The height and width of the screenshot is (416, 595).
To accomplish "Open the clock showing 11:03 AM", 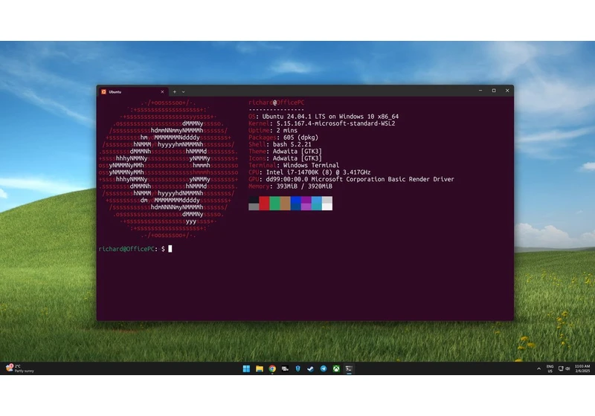I will tap(582, 368).
